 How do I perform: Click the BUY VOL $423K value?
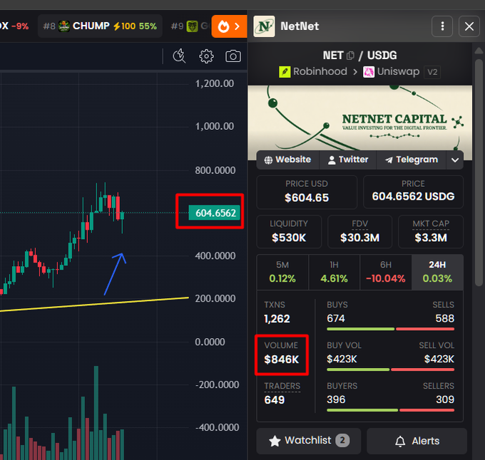342,359
